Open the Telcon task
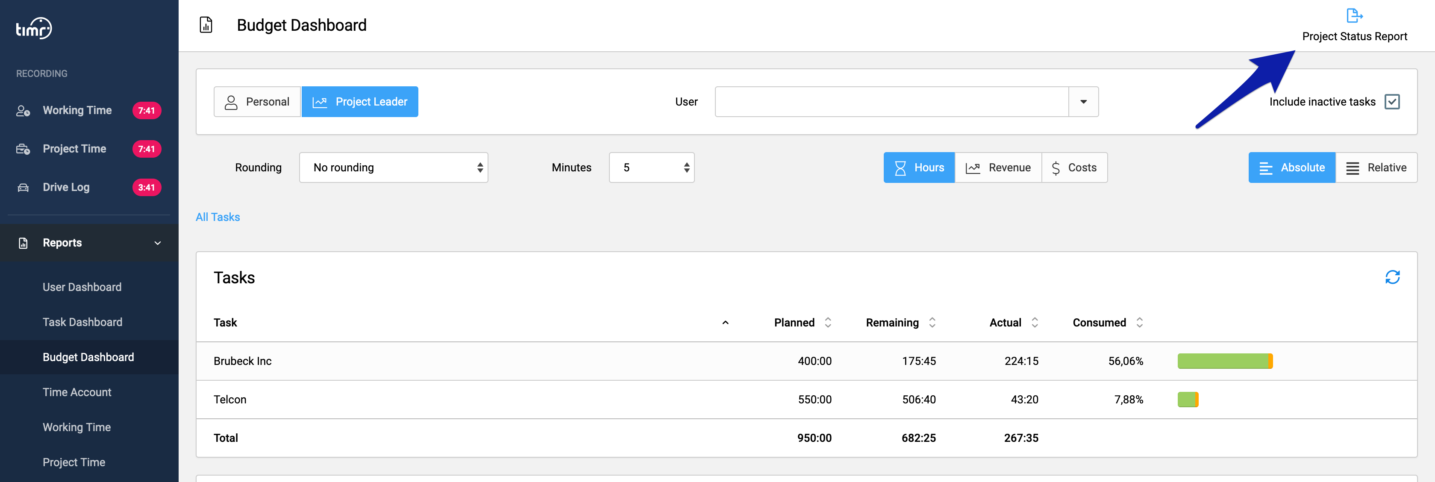This screenshot has width=1435, height=482. coord(229,400)
